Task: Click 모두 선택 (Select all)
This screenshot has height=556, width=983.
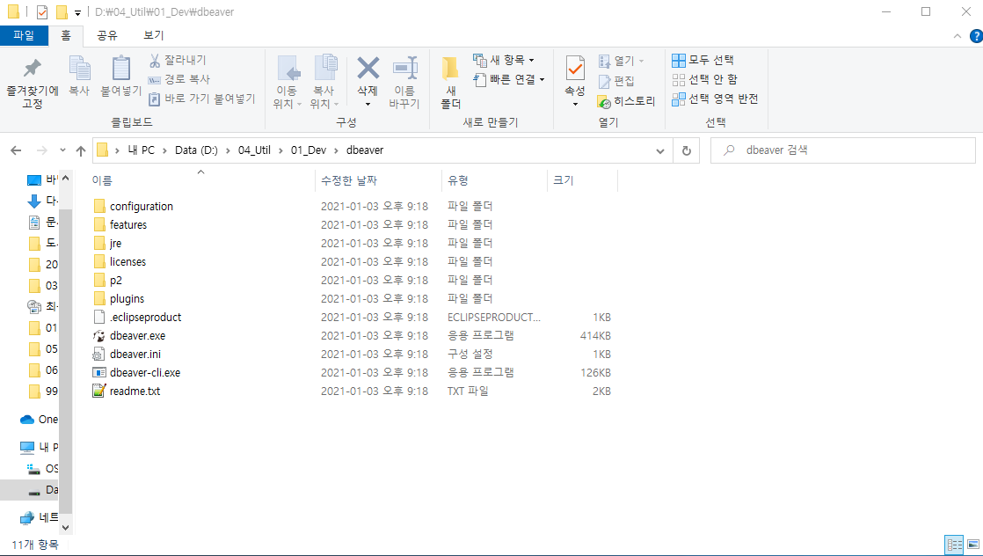Action: pos(703,60)
